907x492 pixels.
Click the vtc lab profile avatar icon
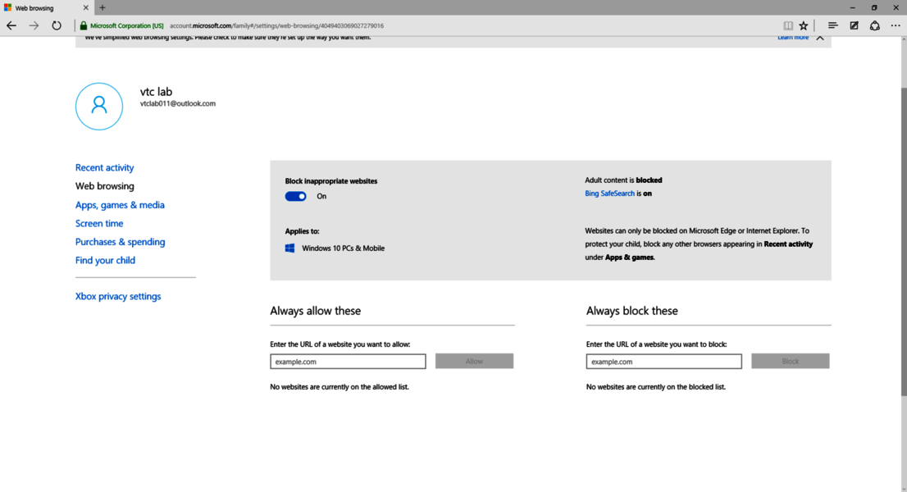coord(98,106)
